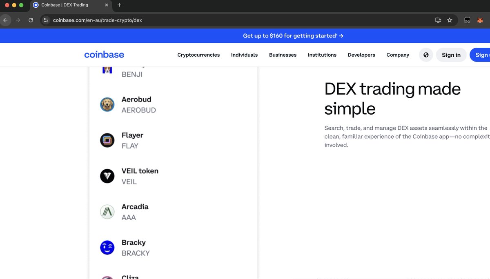Select the Flayer token icon
Image resolution: width=490 pixels, height=279 pixels.
click(x=107, y=141)
